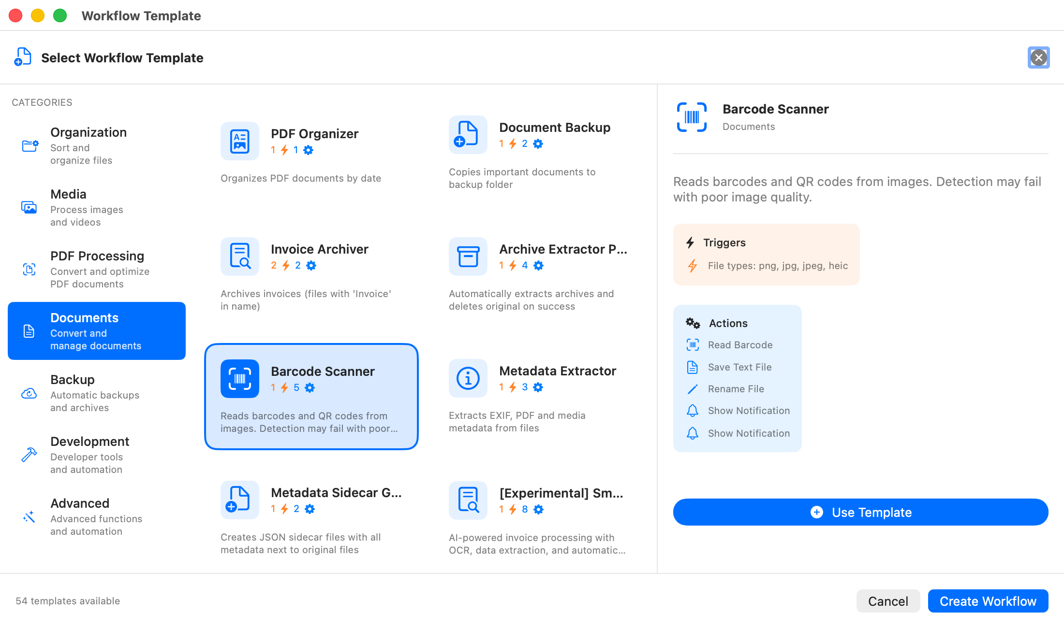This screenshot has height=628, width=1064.
Task: Click the Metadata Extractor info icon
Action: coord(468,378)
